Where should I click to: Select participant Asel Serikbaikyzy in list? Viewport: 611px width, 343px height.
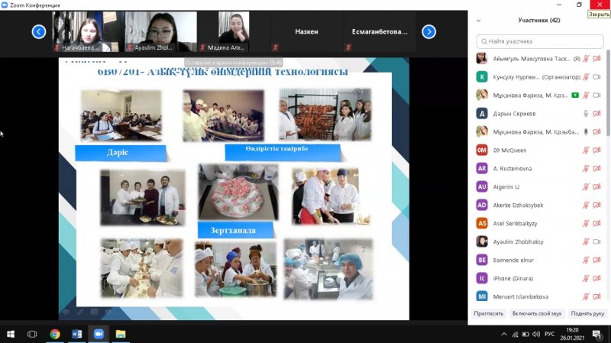coord(540,223)
